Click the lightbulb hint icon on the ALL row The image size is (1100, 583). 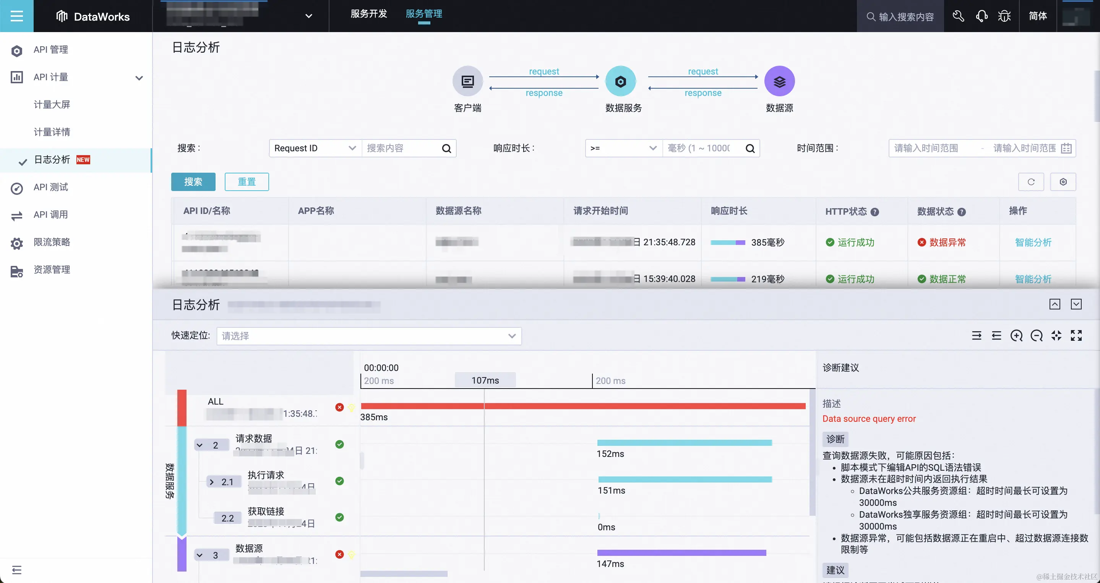[x=351, y=408]
